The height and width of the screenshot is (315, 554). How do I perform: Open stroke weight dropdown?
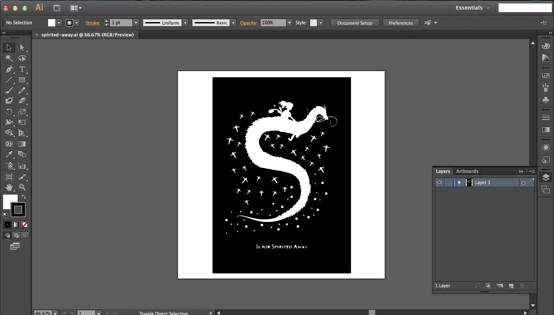[136, 23]
